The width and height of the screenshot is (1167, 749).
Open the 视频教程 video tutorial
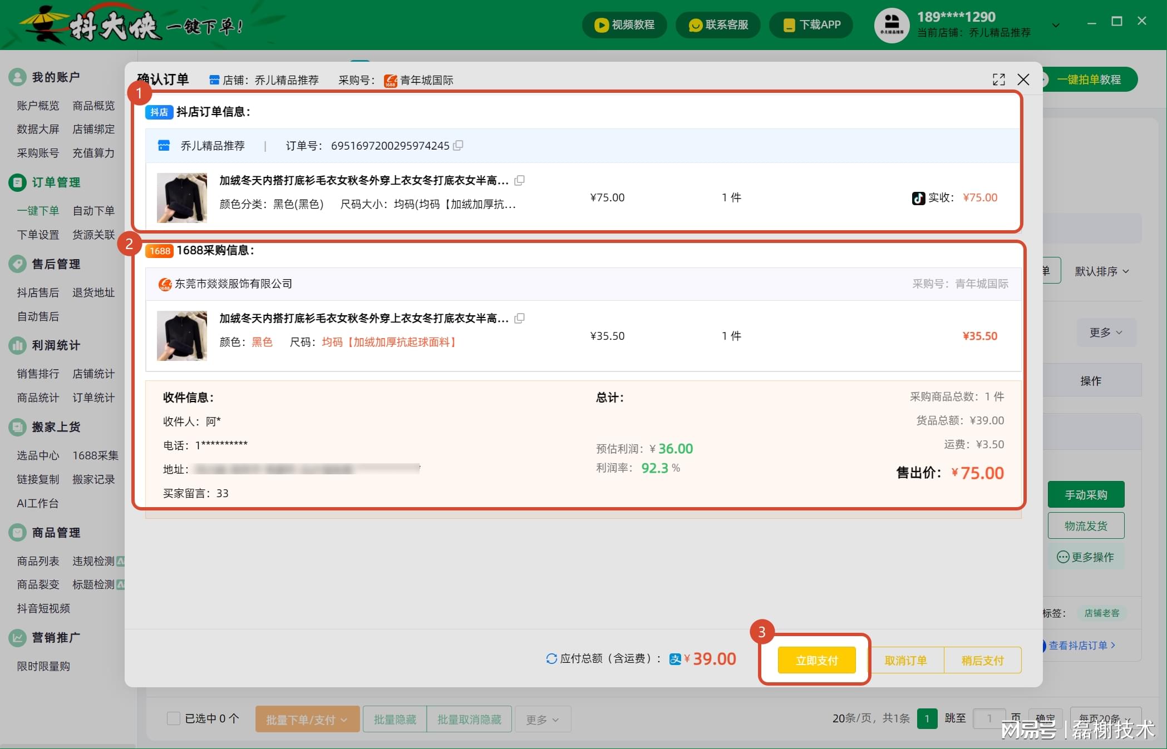[x=624, y=25]
